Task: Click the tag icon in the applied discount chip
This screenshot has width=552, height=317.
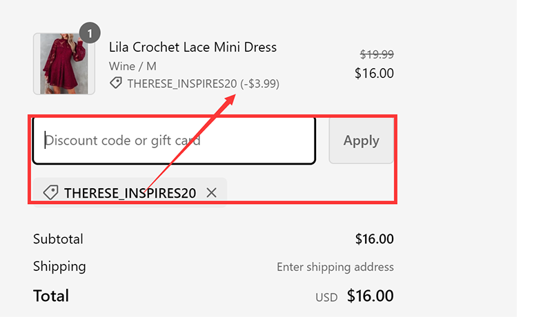Action: tap(50, 193)
